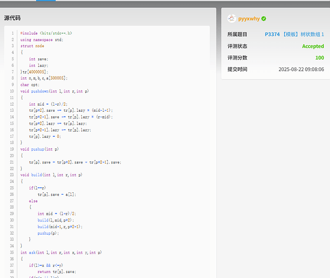Click line tr[p*2].lazy += tr[p].lazy
This screenshot has width=330, height=278.
pos(58,123)
